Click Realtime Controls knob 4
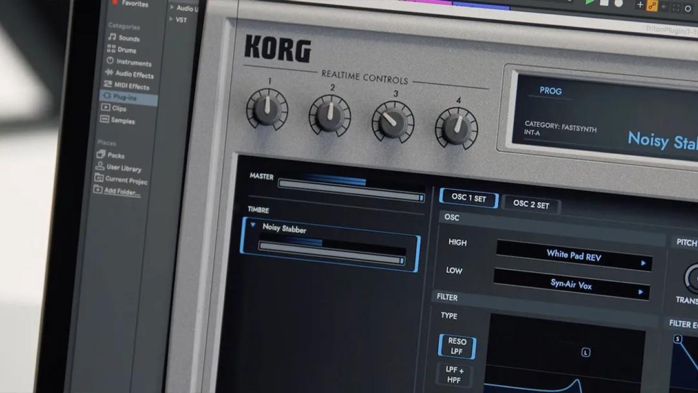698x393 pixels. pos(457,128)
